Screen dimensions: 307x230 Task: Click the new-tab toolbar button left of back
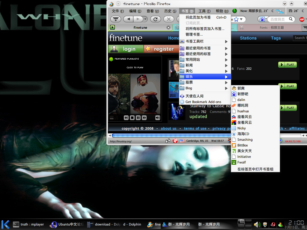116,19
